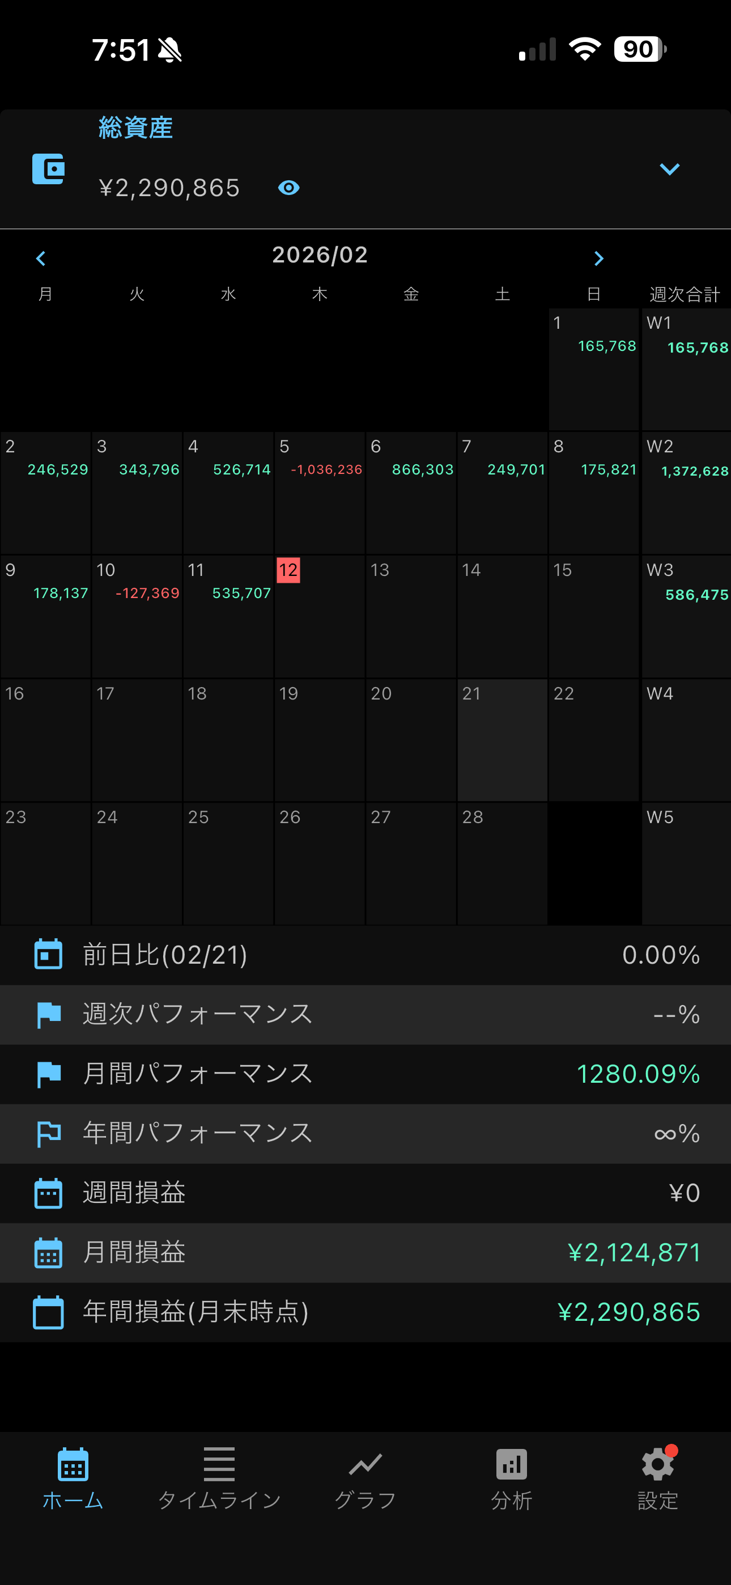Open 設定 gear icon
The image size is (731, 1585).
point(657,1464)
